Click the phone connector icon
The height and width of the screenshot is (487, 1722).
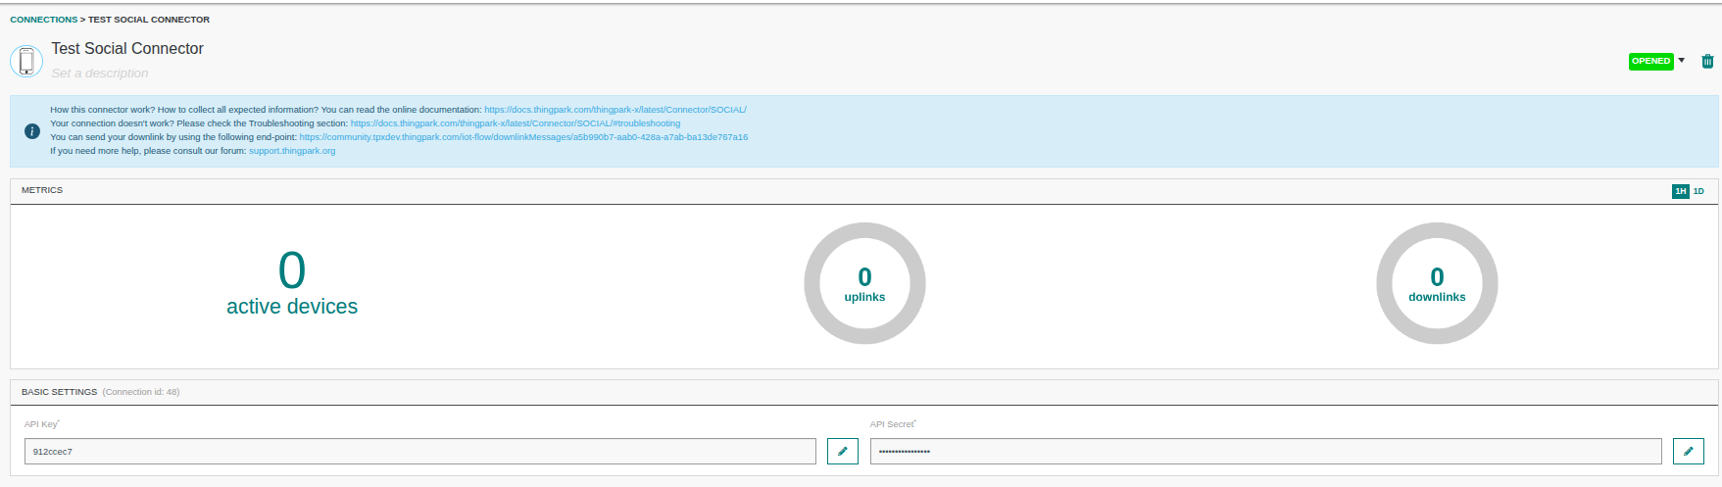pos(26,61)
